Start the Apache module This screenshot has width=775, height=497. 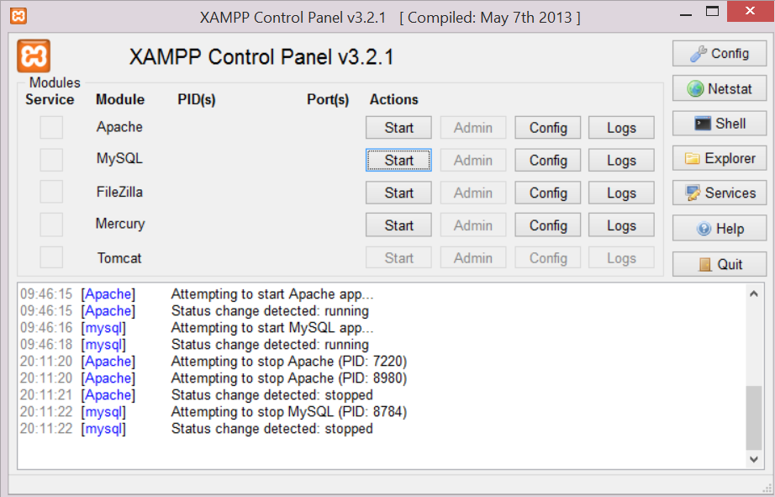398,128
